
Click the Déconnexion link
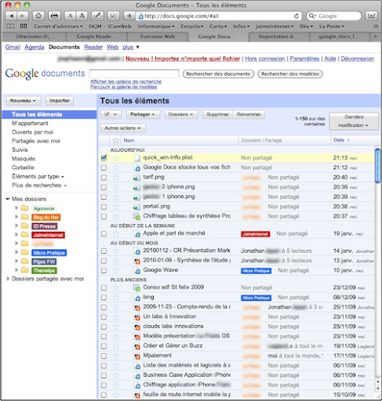coord(358,59)
